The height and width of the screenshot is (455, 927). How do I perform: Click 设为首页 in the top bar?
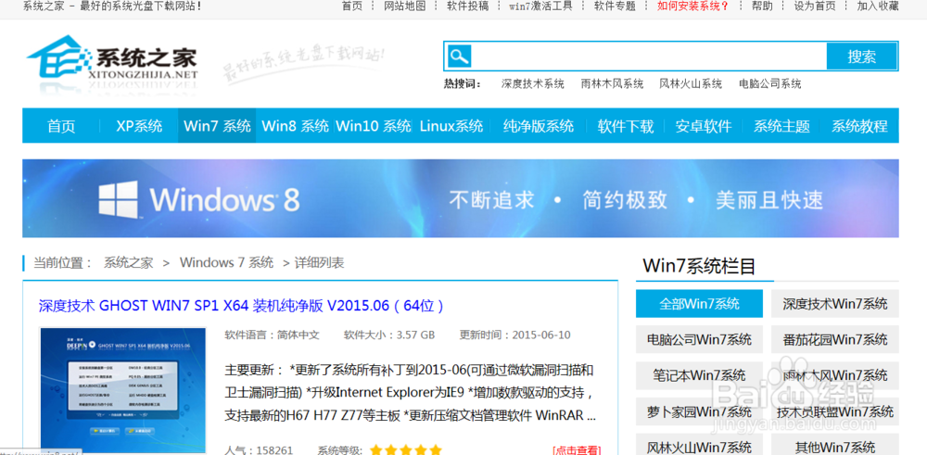815,6
